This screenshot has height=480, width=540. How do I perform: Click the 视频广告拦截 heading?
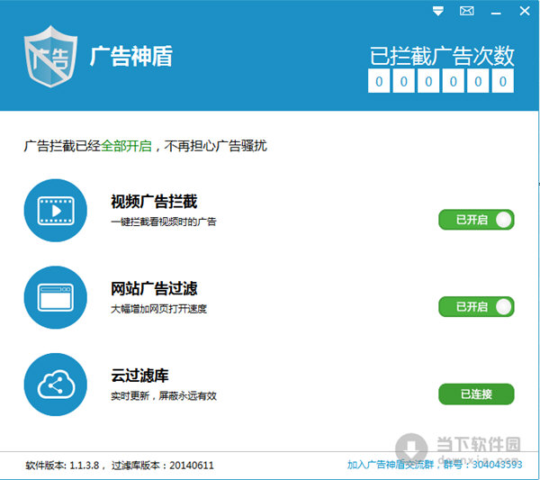pos(154,202)
